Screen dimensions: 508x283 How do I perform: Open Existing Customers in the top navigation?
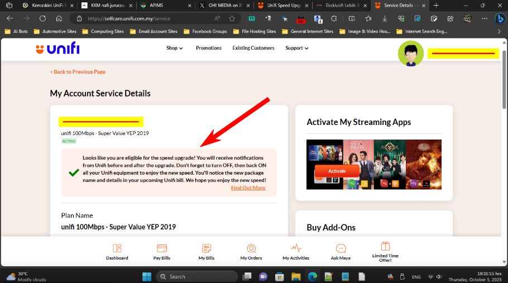coord(253,48)
